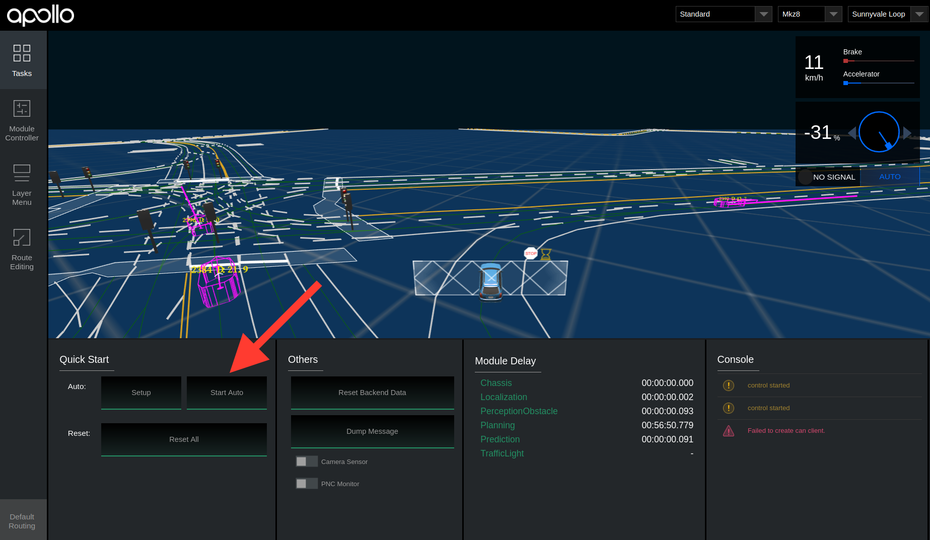
Task: Open the Module Controller icon
Action: 22,109
